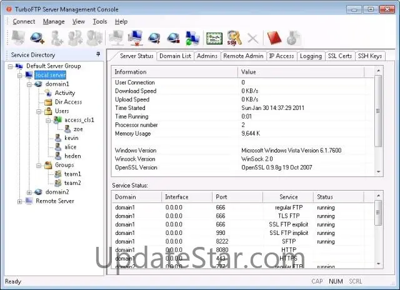Click the SSH key manager toolbar icon
The width and height of the screenshot is (400, 290).
[x=234, y=39]
